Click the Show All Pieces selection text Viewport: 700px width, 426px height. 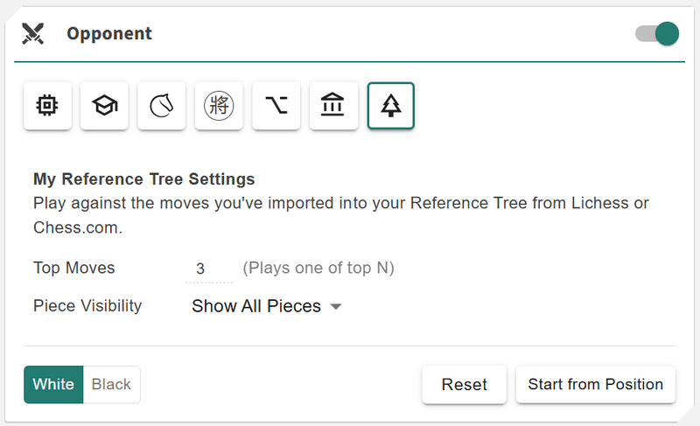click(255, 306)
